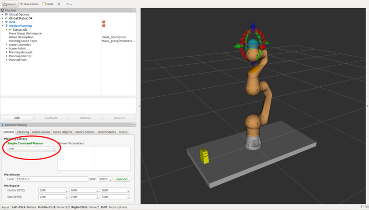Click the blue plus add-tool icon
This screenshot has width=369, height=210.
[x=59, y=4]
